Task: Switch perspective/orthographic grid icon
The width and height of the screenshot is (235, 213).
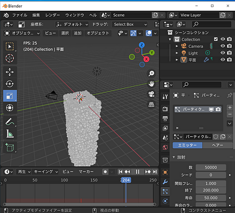Action: 151,105
